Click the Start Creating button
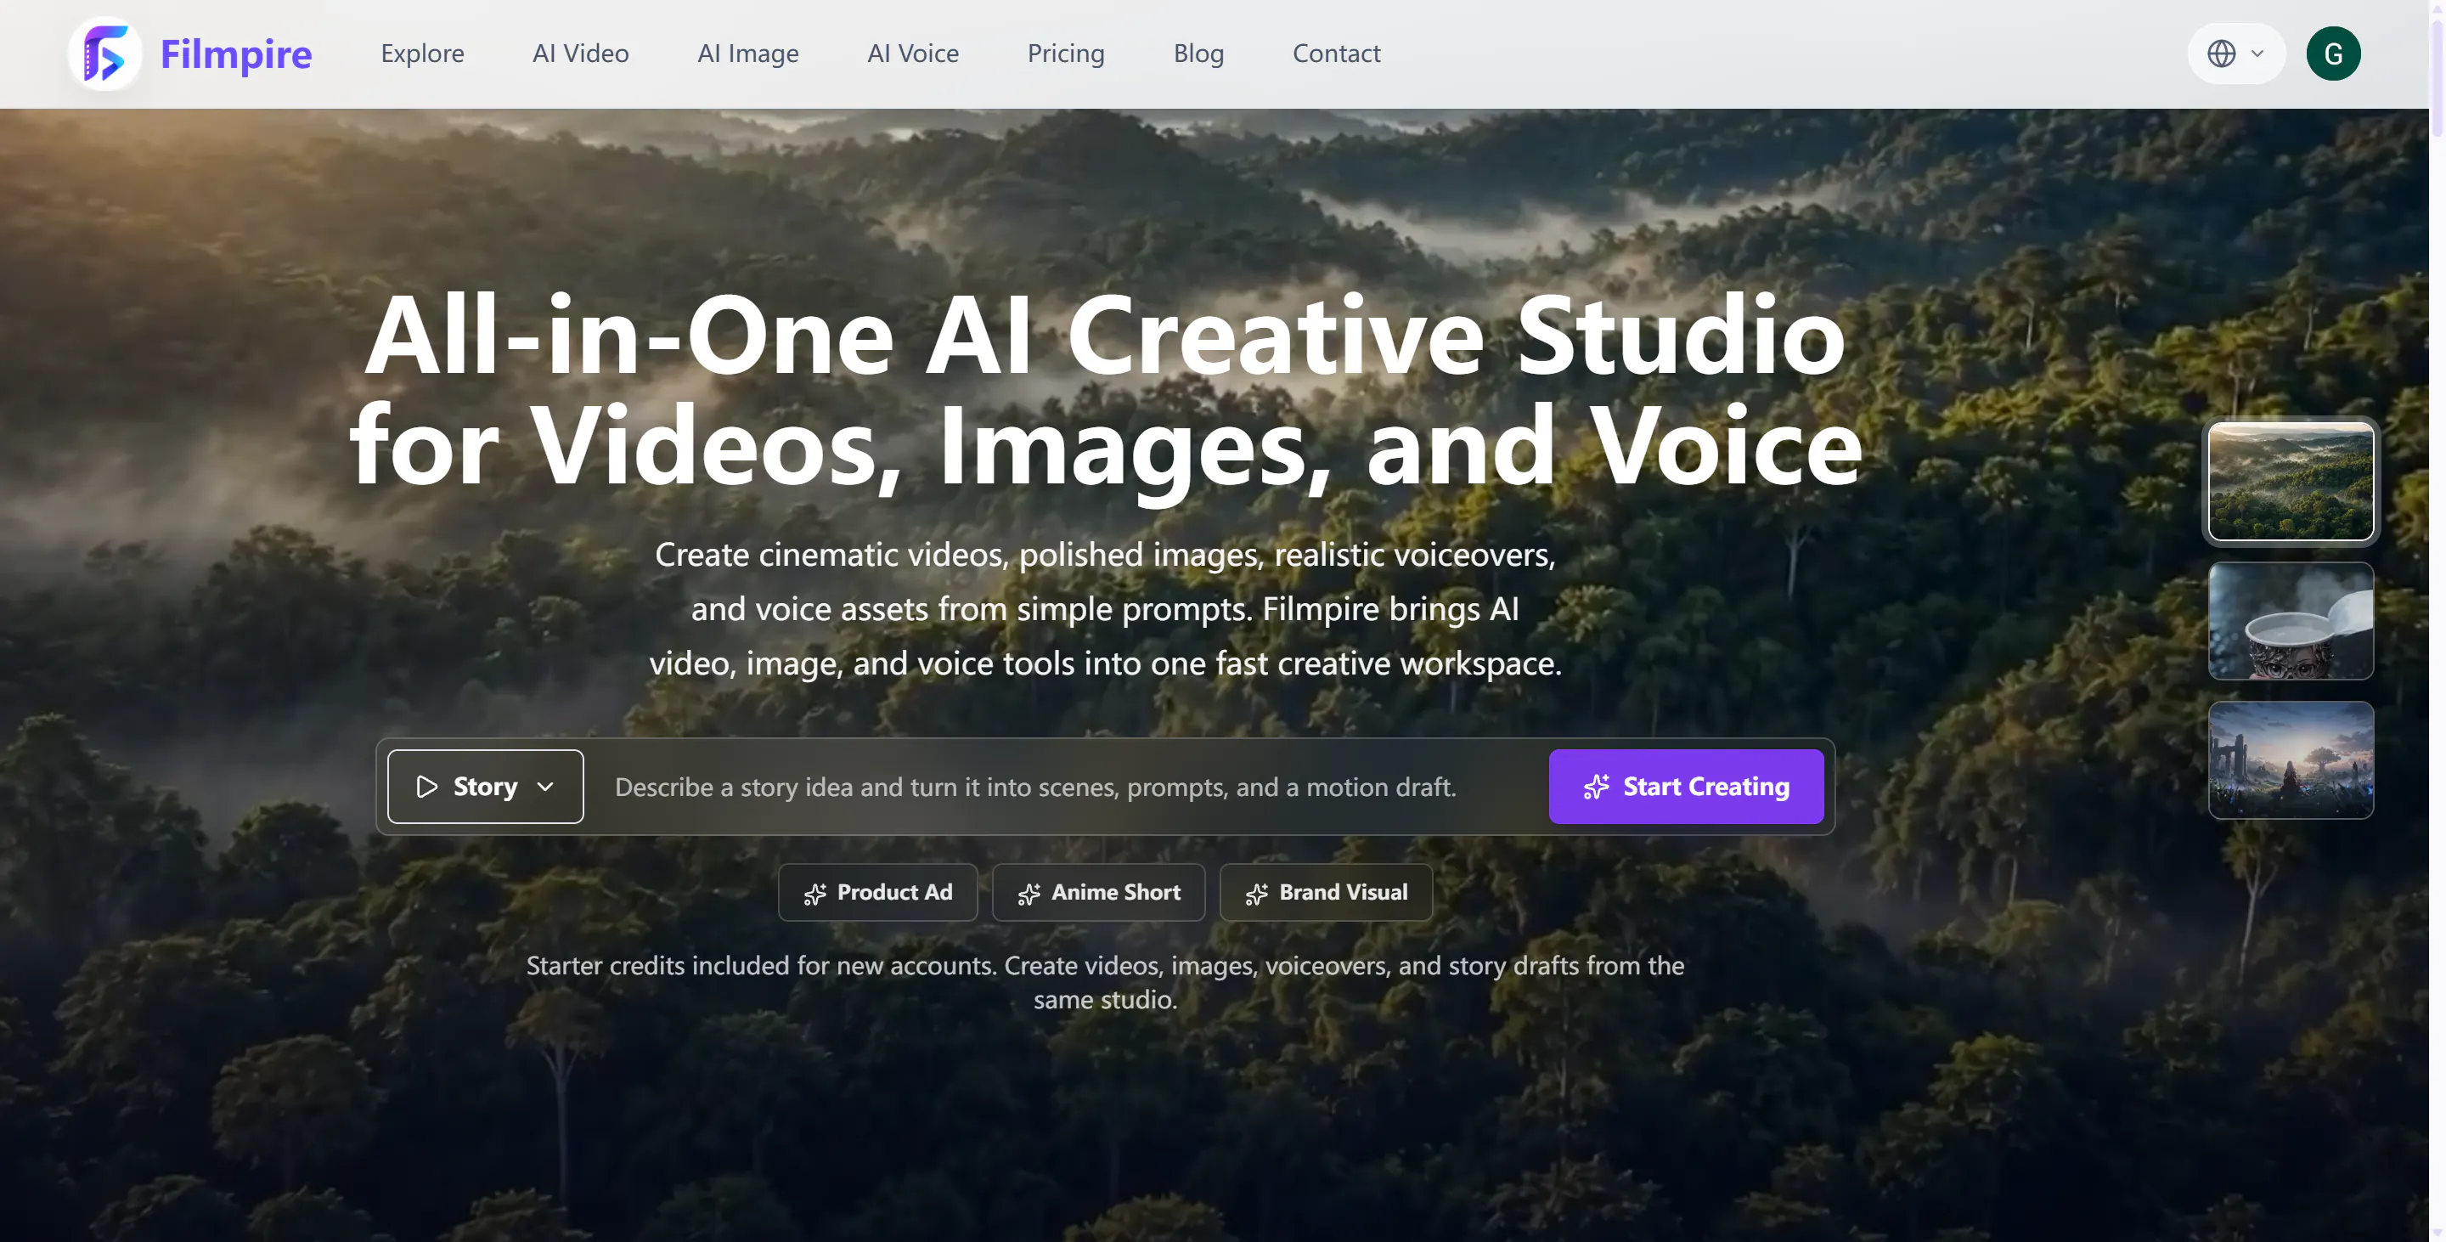The image size is (2446, 1242). [x=1685, y=786]
